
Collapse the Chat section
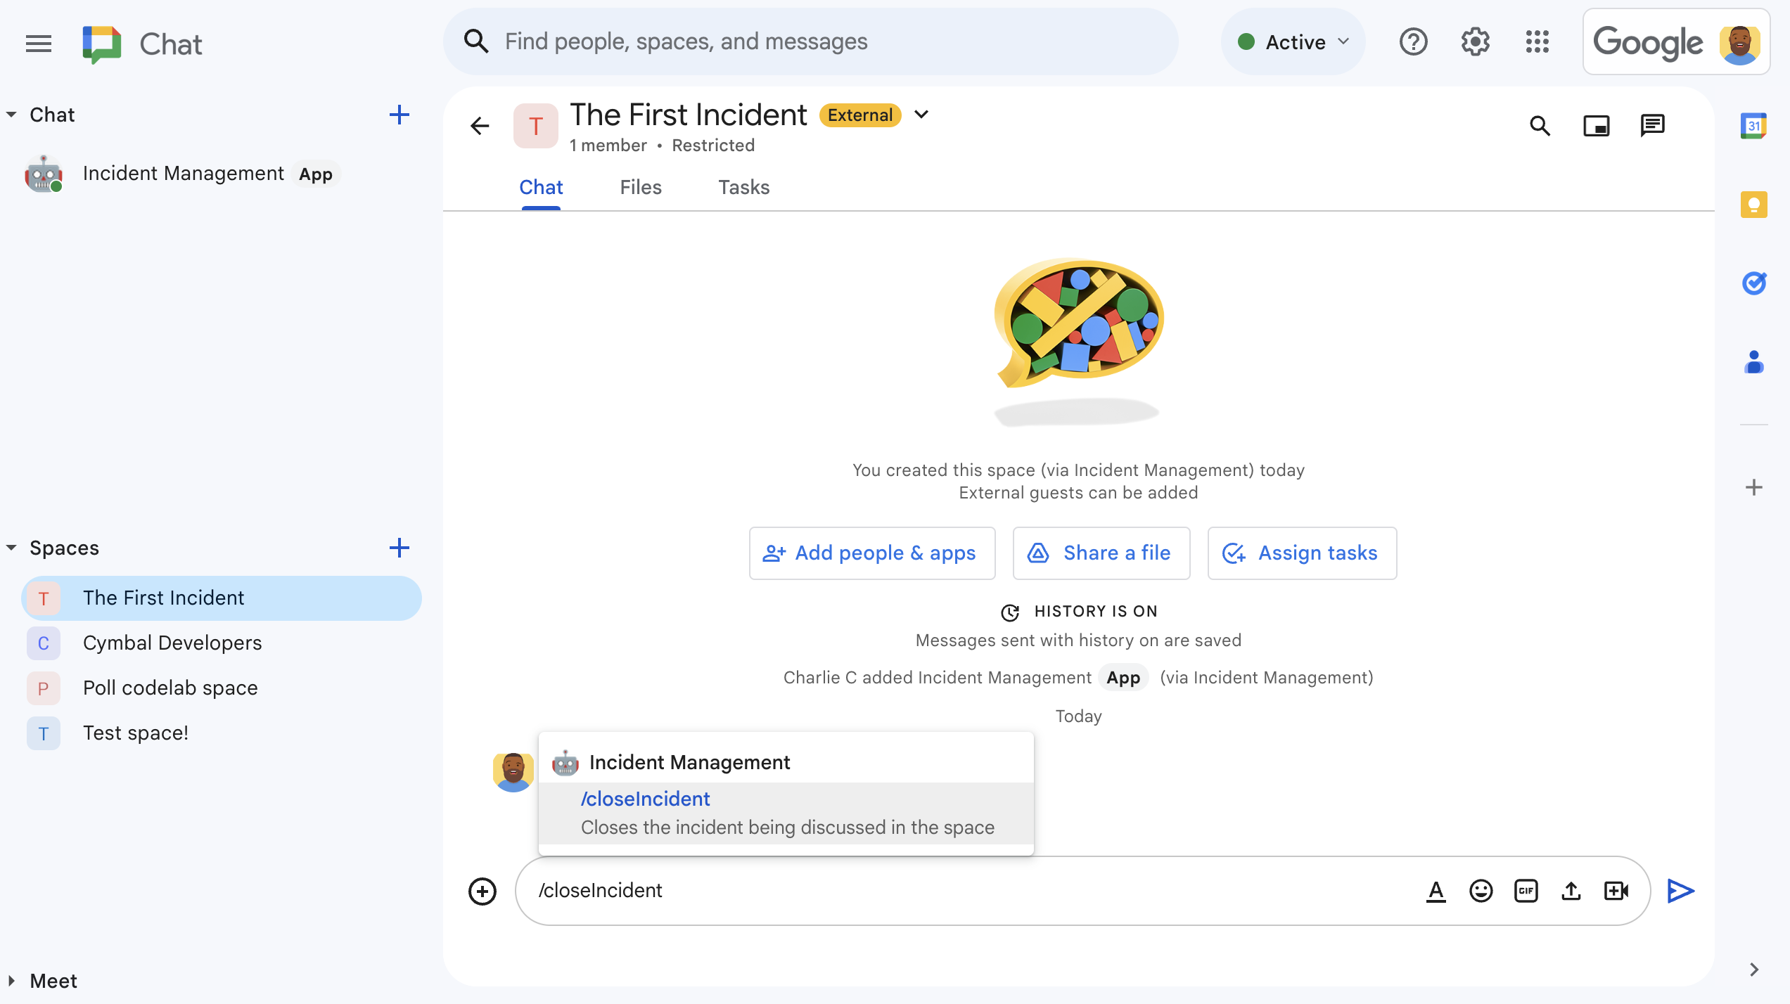(x=12, y=113)
